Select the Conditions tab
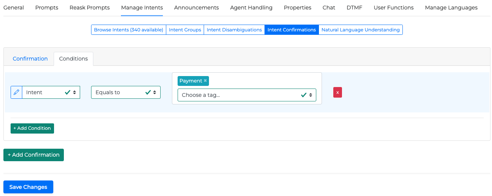The width and height of the screenshot is (492, 196). click(x=73, y=59)
